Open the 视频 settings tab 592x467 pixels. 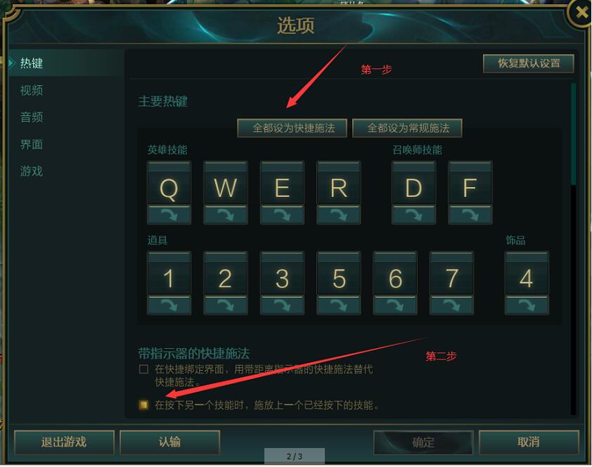point(32,90)
